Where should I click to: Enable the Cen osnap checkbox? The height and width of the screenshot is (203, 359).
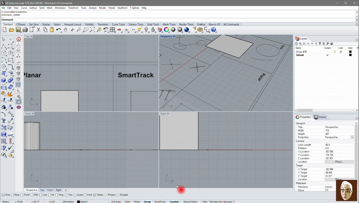click(x=41, y=195)
